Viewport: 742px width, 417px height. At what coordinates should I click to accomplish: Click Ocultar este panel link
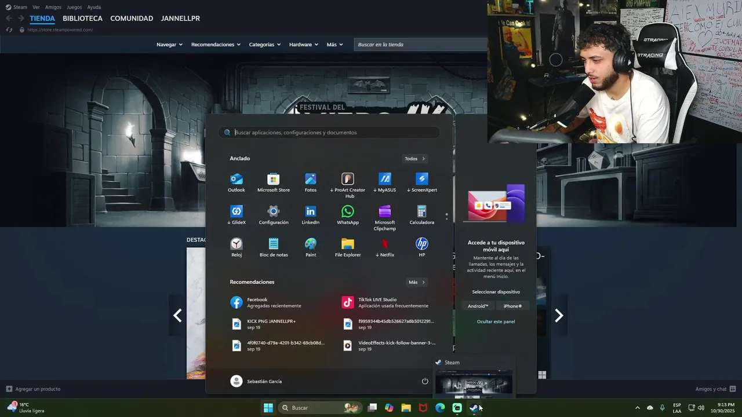point(496,321)
